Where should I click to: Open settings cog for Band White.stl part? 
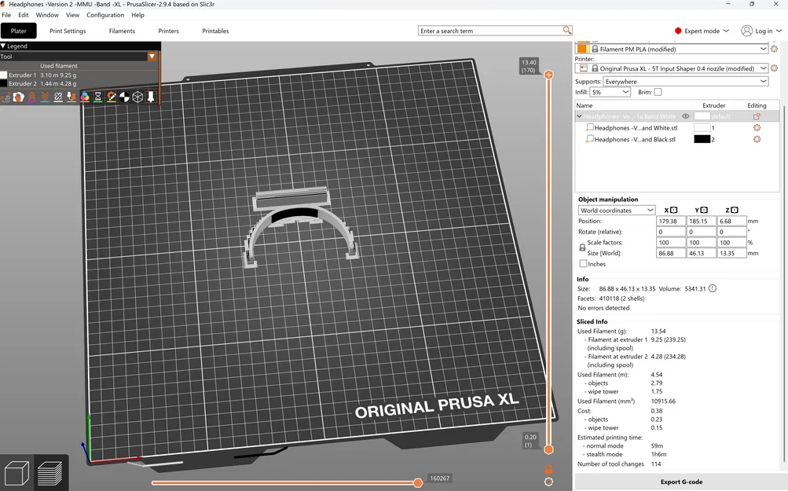click(757, 127)
